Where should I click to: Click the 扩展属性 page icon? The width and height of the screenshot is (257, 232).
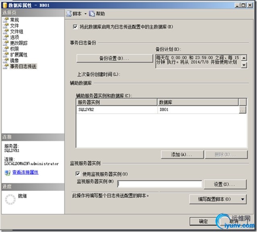click(x=6, y=54)
